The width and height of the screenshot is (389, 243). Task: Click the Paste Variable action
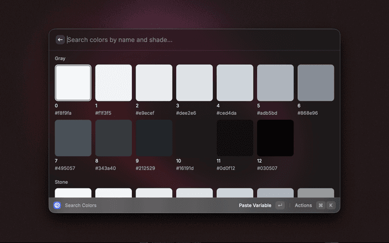pyautogui.click(x=255, y=205)
